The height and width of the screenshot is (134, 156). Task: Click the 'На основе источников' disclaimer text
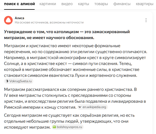(49, 22)
